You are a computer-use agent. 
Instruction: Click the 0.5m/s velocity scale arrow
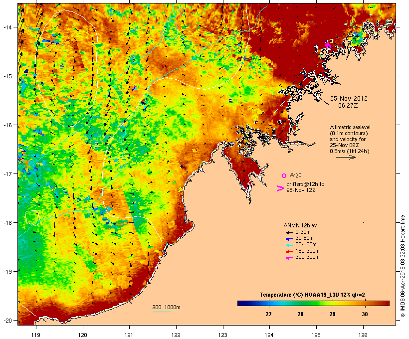[x=346, y=157]
